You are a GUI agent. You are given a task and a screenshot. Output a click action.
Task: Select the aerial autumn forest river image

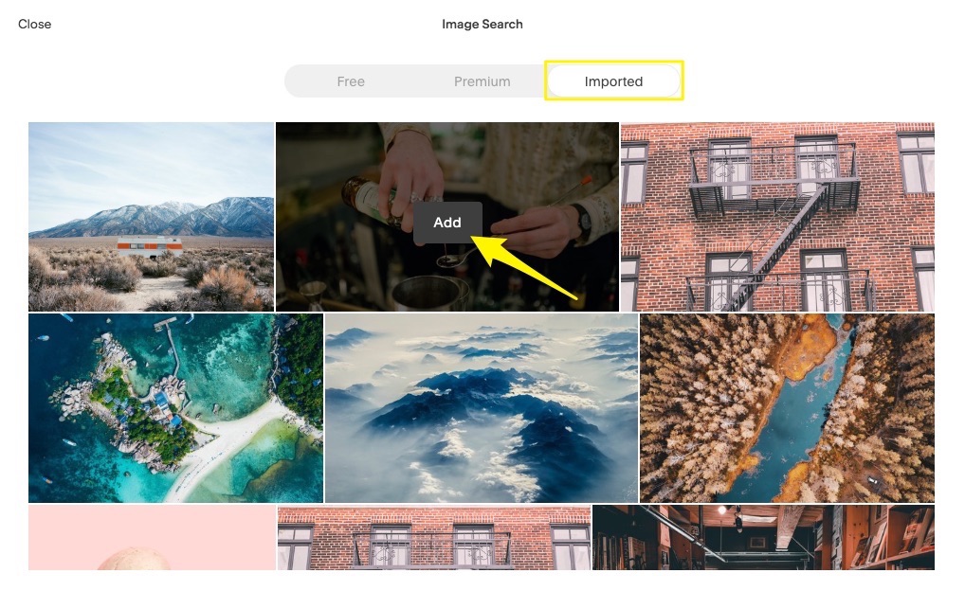coord(787,407)
